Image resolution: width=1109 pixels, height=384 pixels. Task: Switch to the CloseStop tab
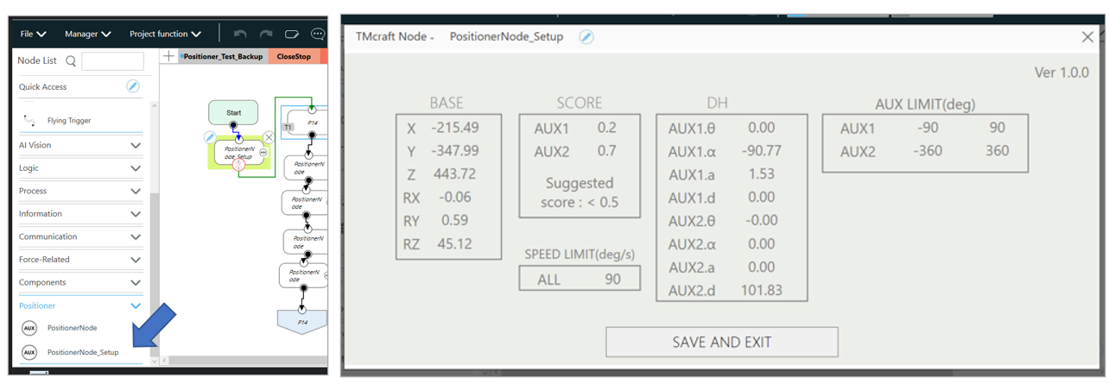(x=294, y=57)
